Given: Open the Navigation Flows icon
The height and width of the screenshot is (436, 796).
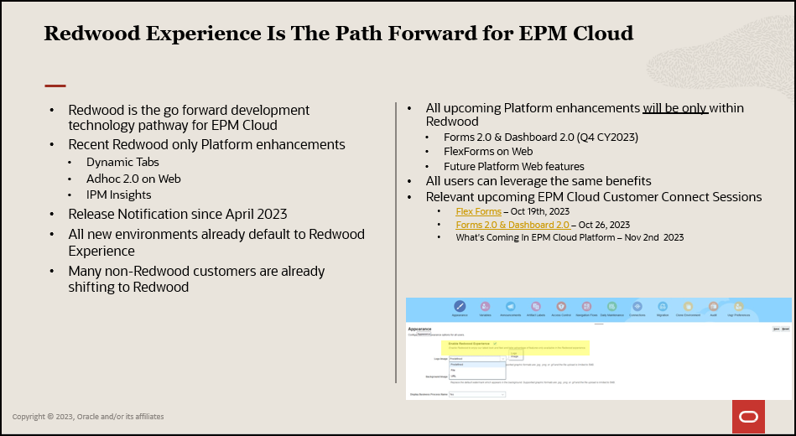Looking at the screenshot, I should point(587,306).
